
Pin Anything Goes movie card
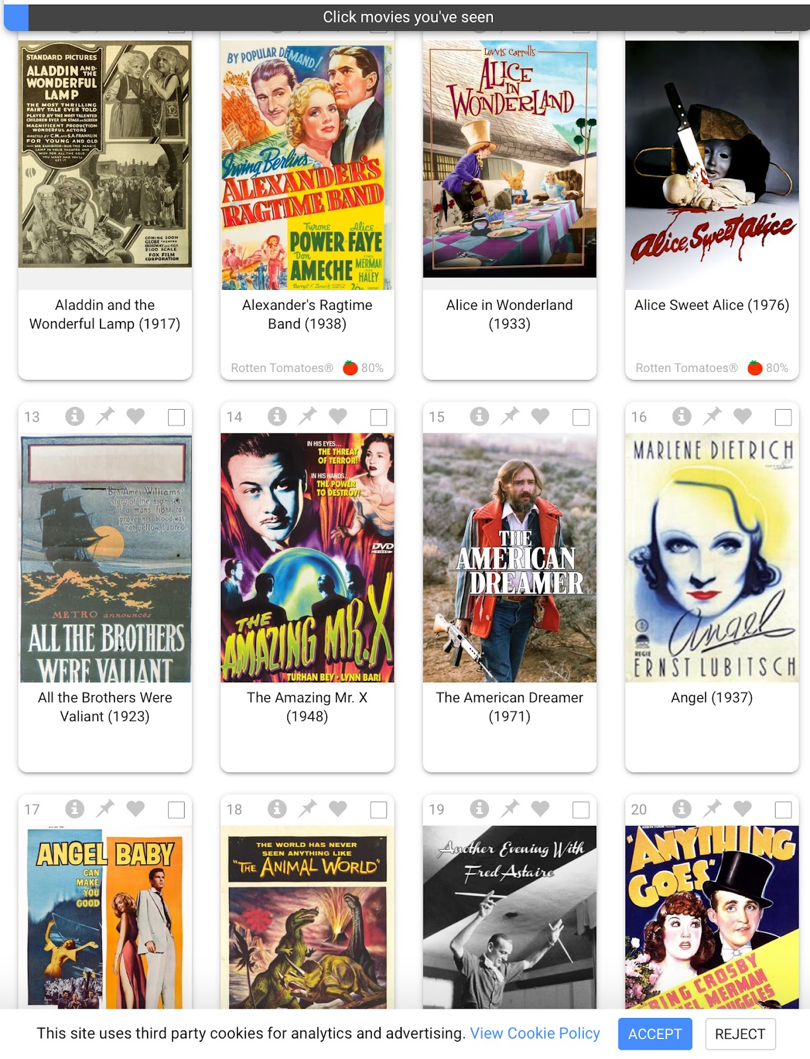(713, 809)
